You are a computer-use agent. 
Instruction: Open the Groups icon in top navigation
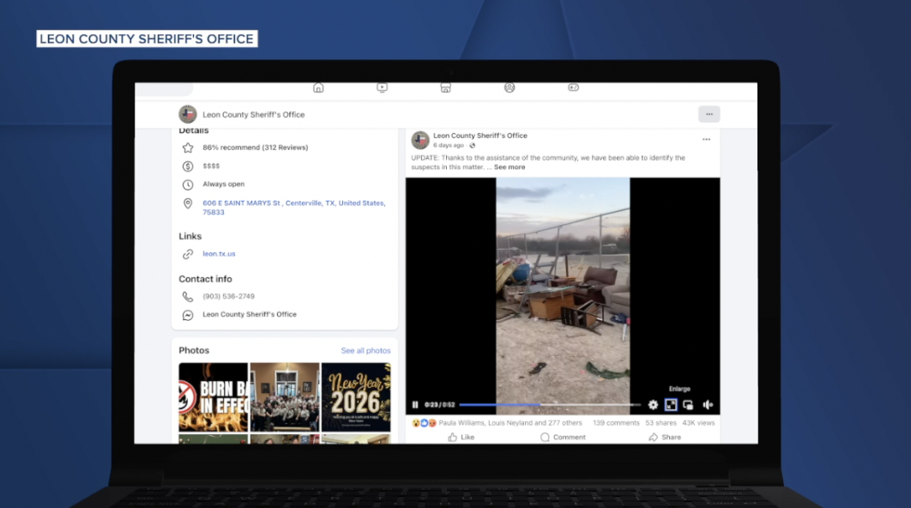510,88
